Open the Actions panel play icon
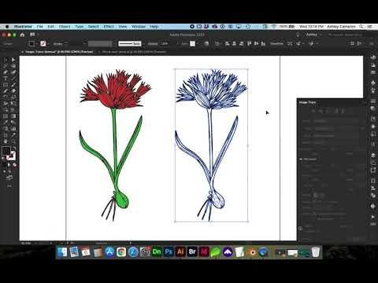The image size is (378, 283). coord(373,217)
